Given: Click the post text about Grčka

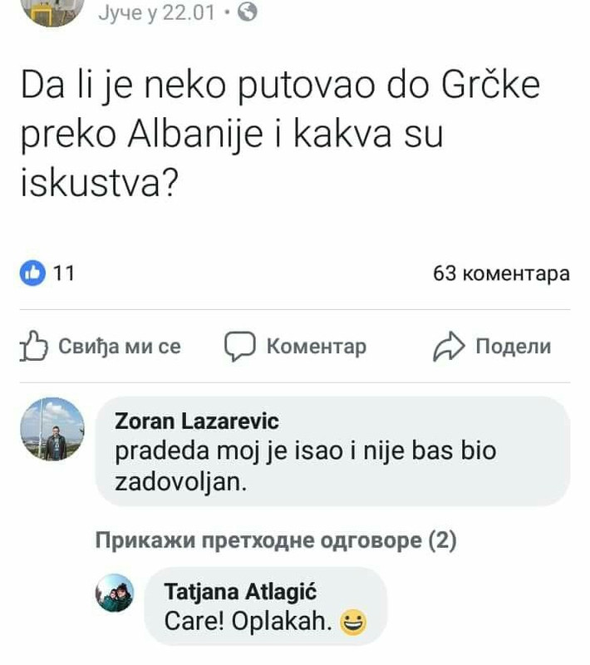Looking at the screenshot, I should tap(280, 134).
